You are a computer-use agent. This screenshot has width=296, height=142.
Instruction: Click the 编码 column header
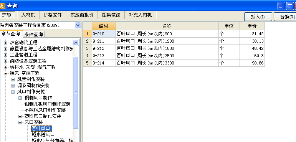(104, 26)
